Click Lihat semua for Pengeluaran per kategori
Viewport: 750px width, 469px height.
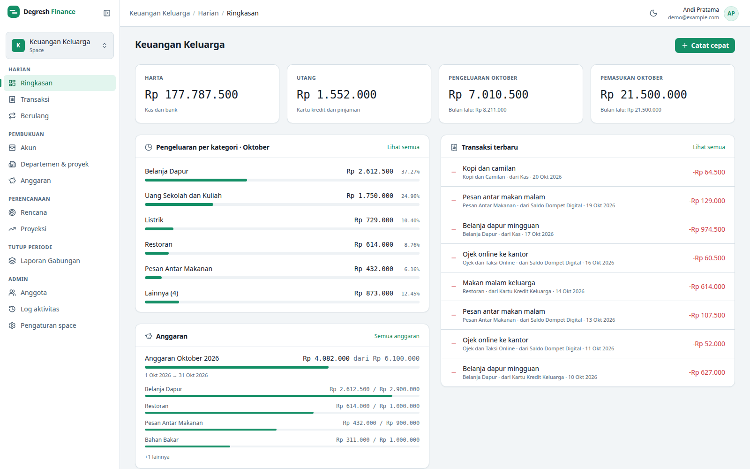click(403, 147)
